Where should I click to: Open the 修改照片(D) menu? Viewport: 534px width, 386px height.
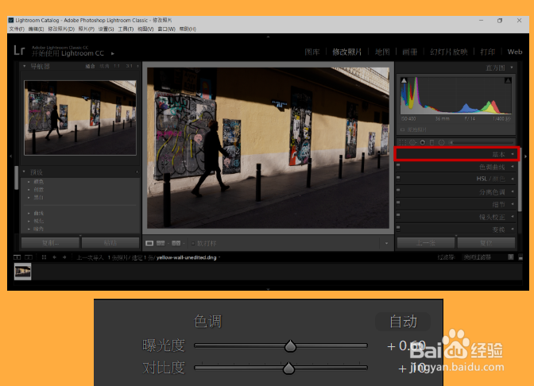coord(61,29)
